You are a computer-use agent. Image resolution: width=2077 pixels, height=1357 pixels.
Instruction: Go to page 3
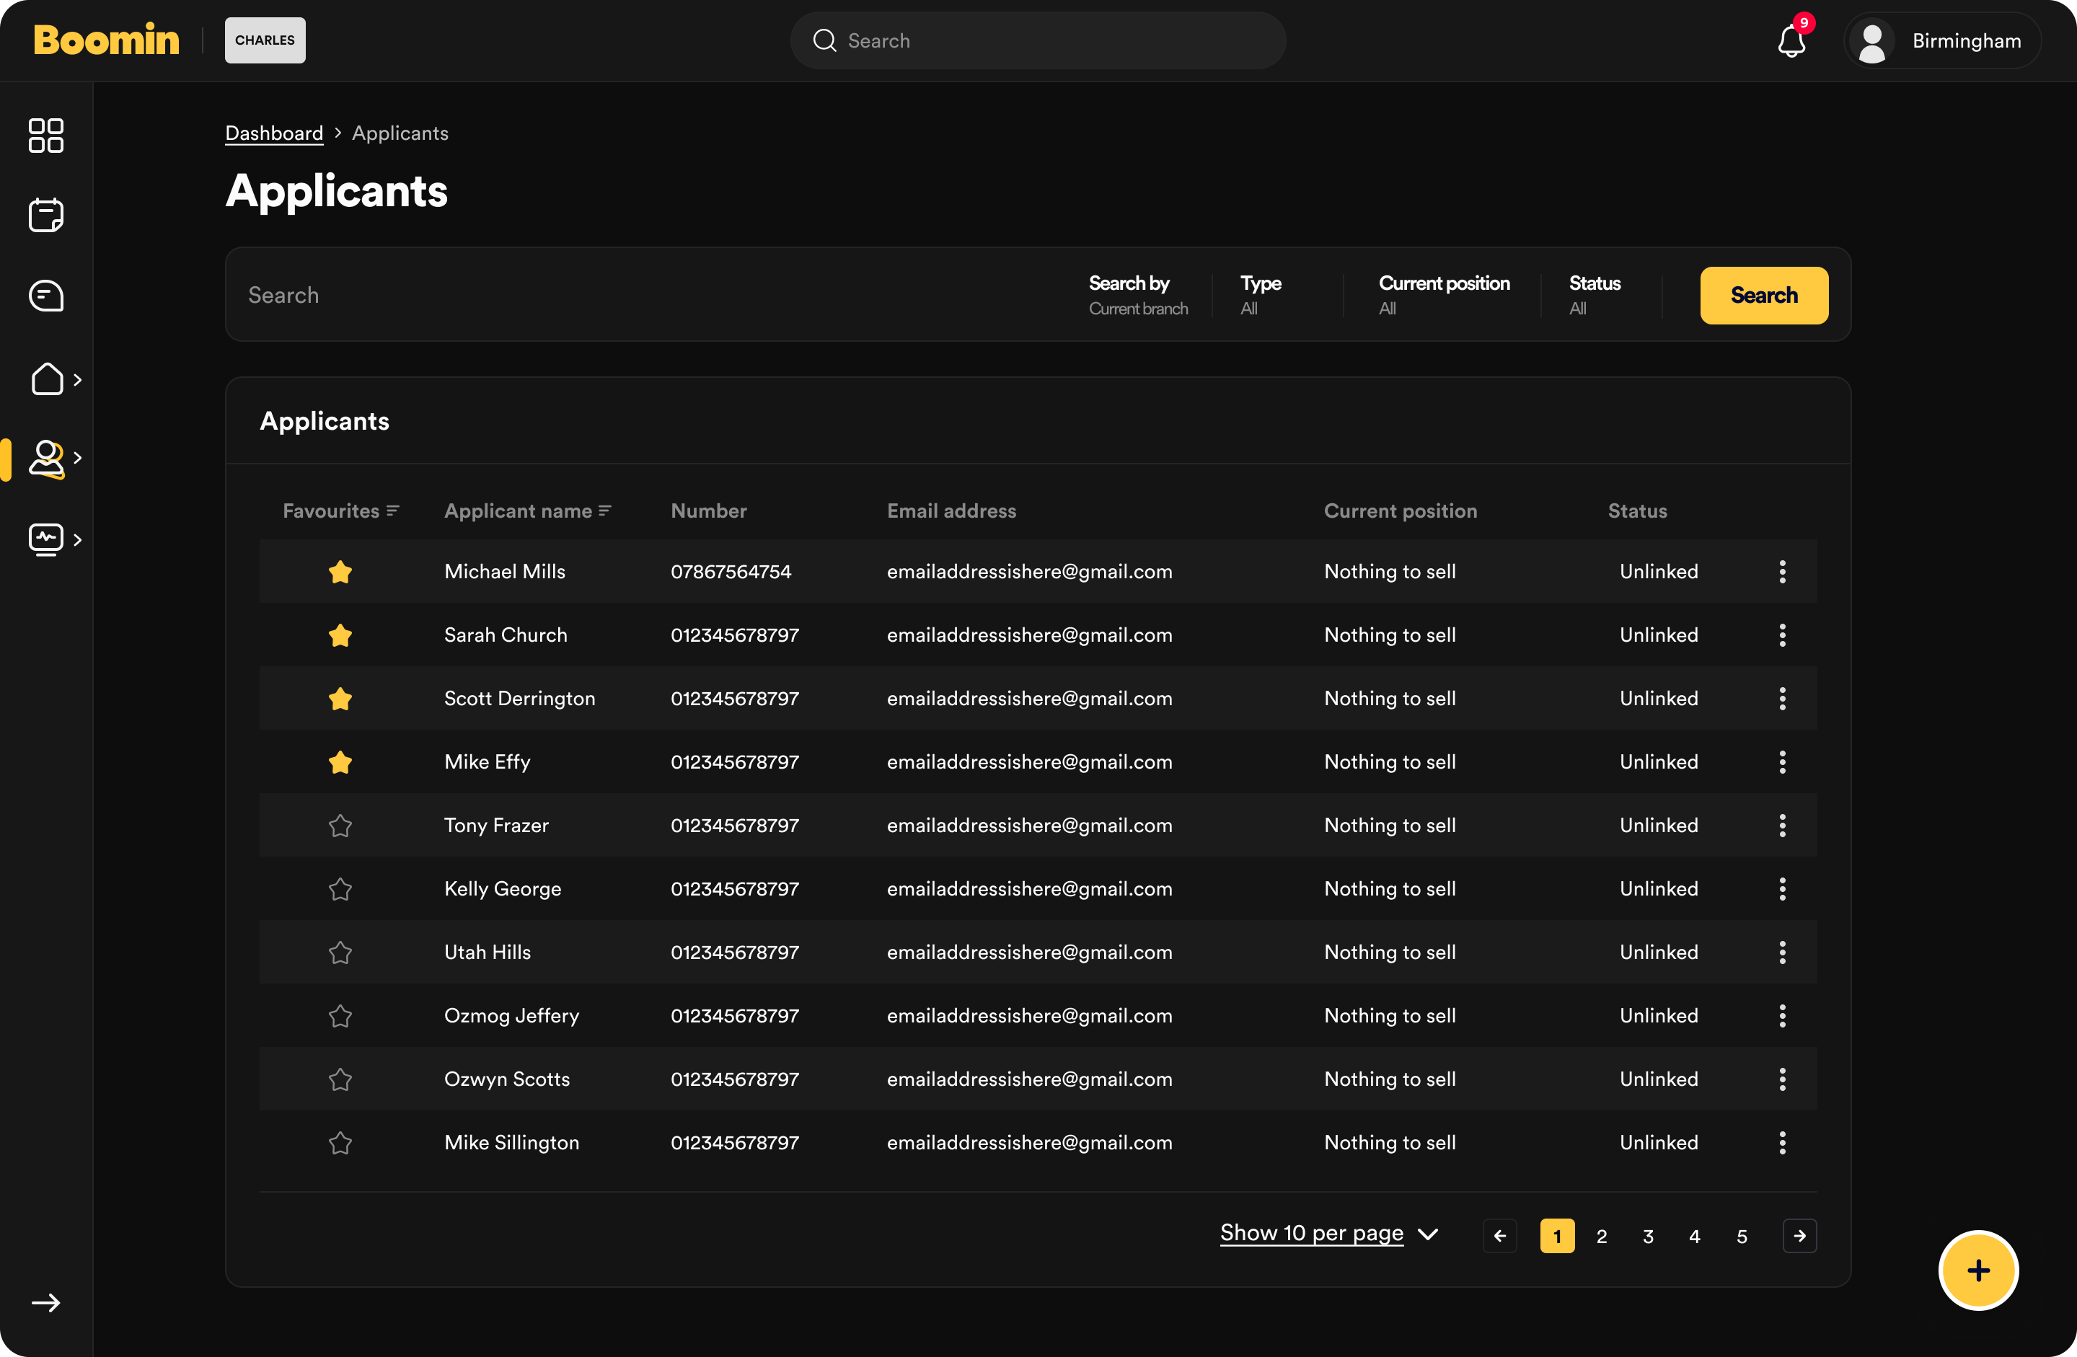coord(1648,1236)
